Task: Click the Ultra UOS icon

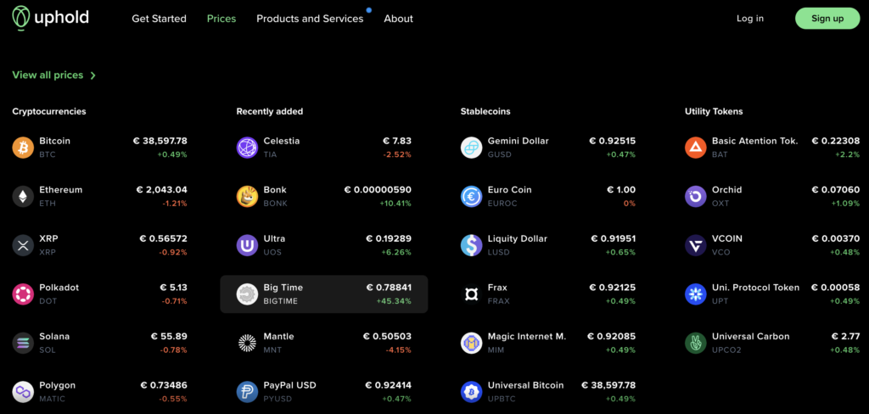Action: [247, 245]
